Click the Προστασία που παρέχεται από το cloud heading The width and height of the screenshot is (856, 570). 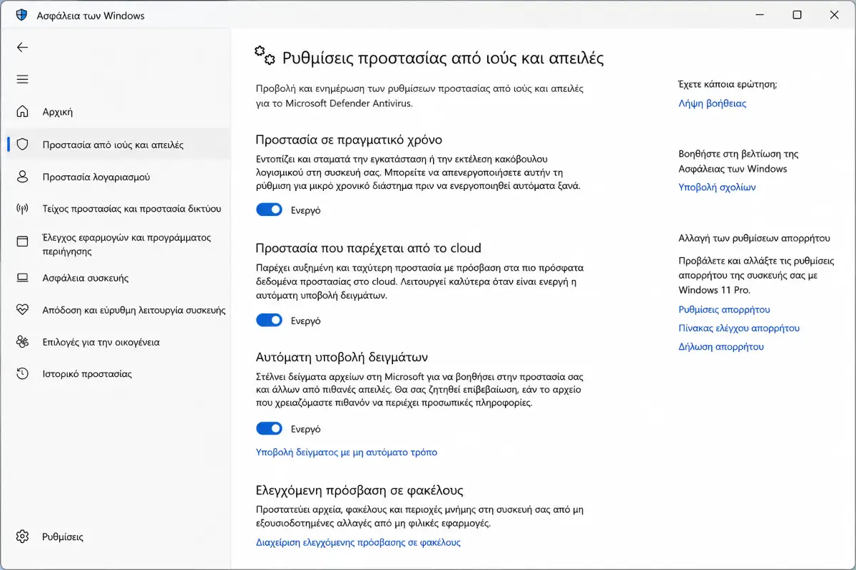click(369, 248)
